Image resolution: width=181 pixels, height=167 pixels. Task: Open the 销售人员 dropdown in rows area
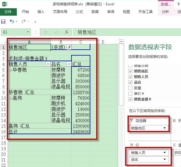(x=164, y=153)
